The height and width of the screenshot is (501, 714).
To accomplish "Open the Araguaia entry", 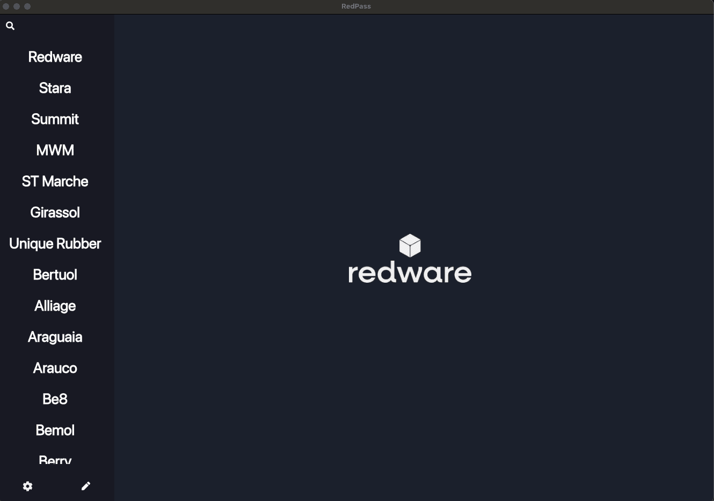I will [55, 337].
